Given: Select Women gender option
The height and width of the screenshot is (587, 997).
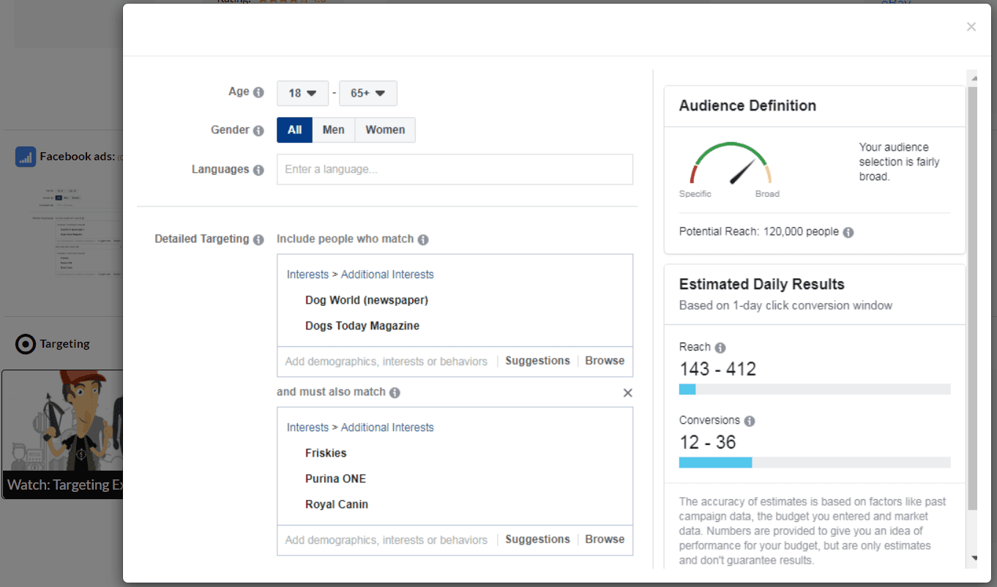Looking at the screenshot, I should (x=385, y=130).
